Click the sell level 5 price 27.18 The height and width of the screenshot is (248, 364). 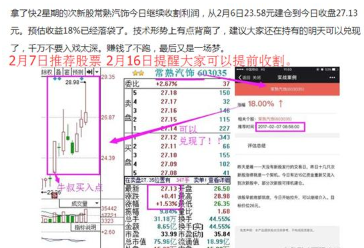pyautogui.click(x=169, y=93)
